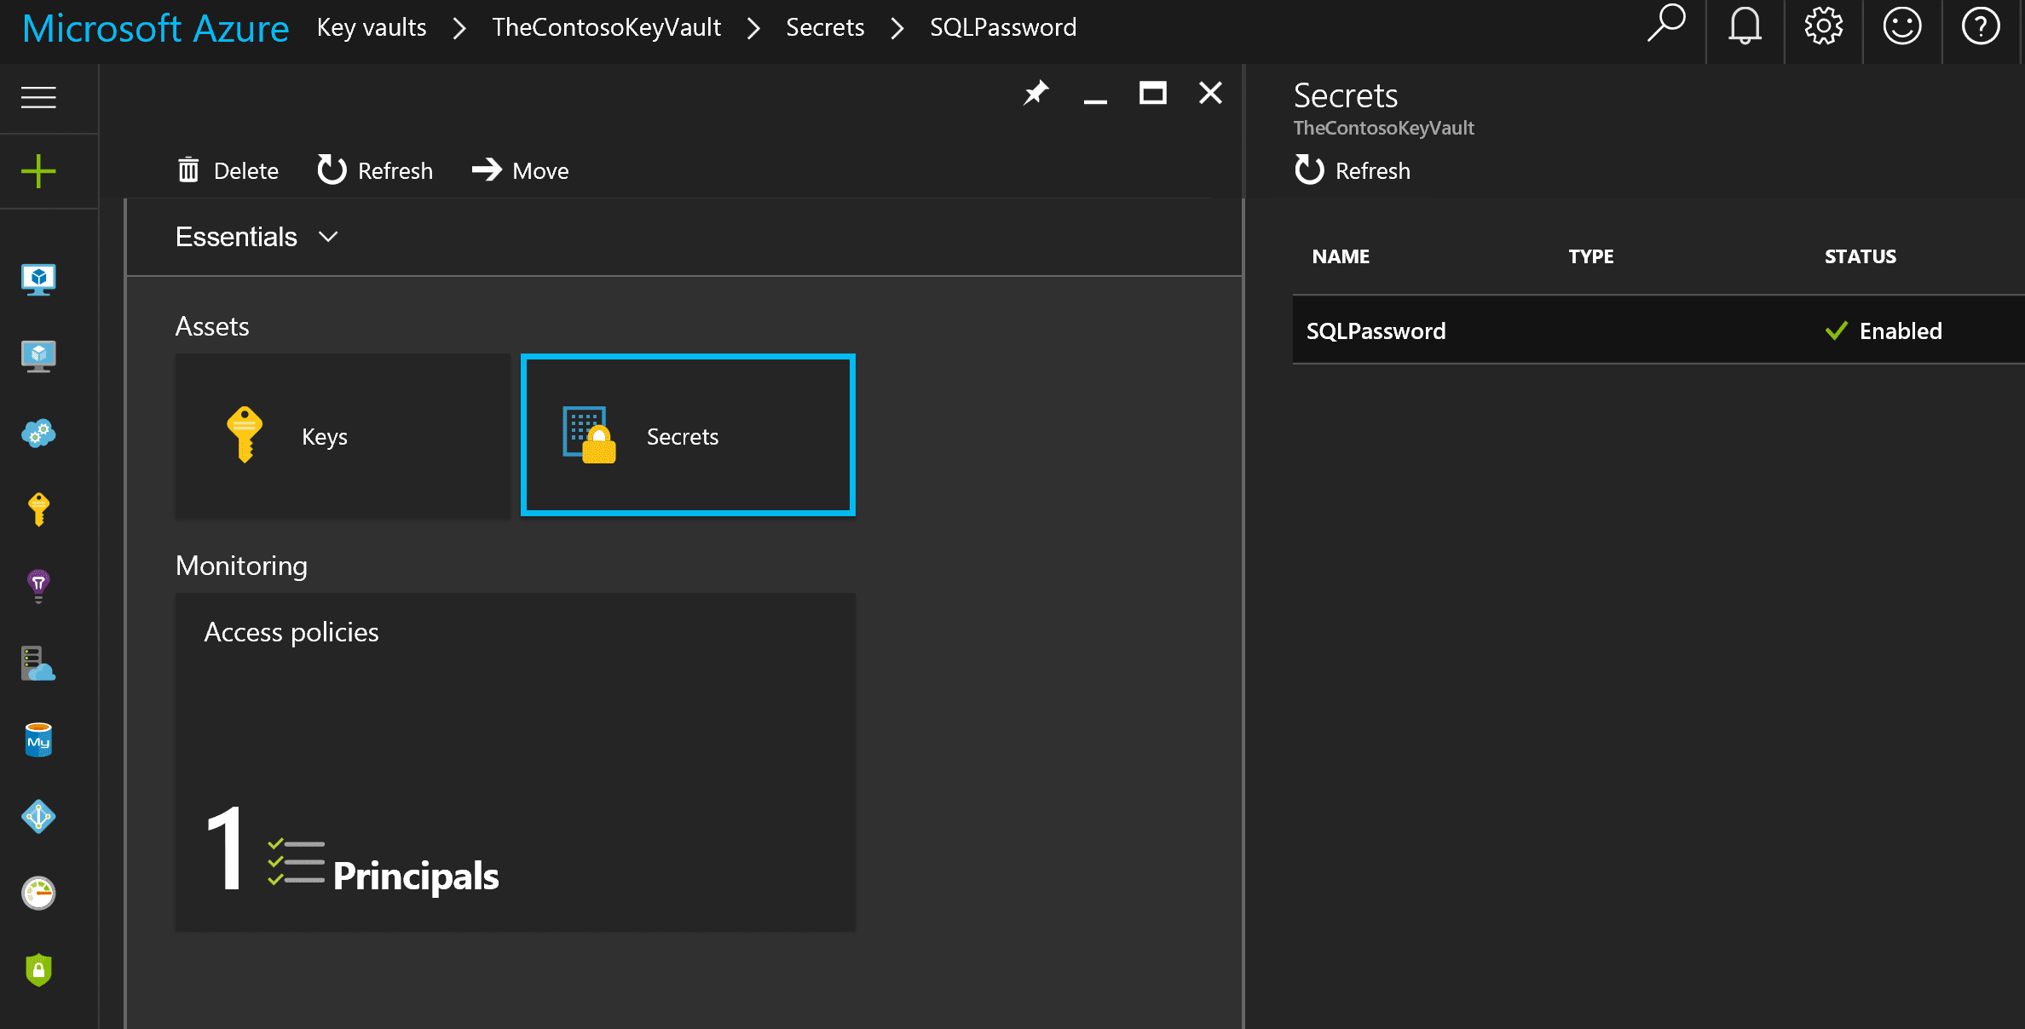Open Cloud services gear cloud icon
The width and height of the screenshot is (2025, 1029).
point(38,434)
